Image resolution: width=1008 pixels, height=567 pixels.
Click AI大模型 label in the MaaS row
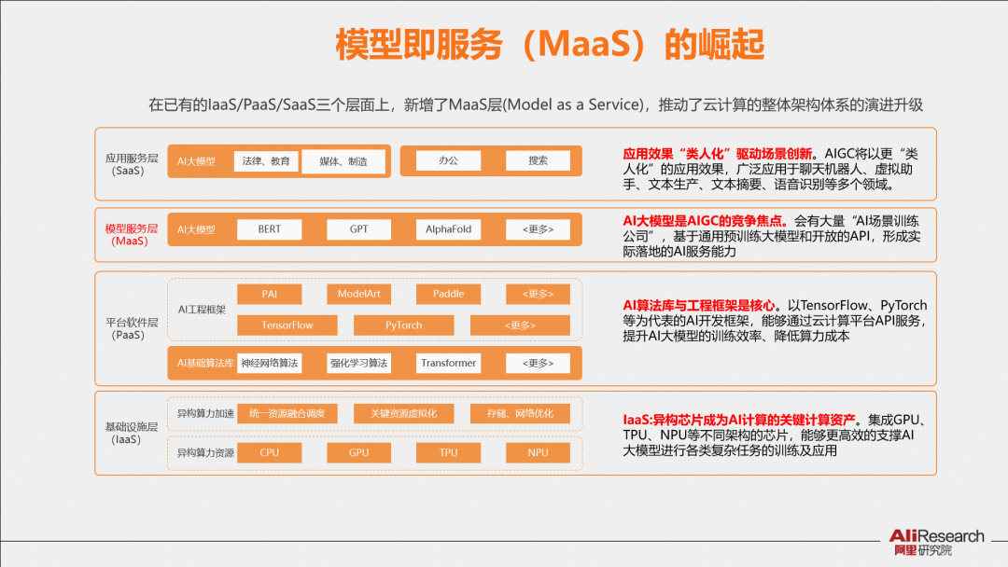[x=196, y=229]
